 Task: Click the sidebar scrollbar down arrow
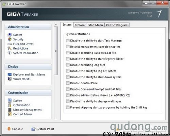[56, 118]
